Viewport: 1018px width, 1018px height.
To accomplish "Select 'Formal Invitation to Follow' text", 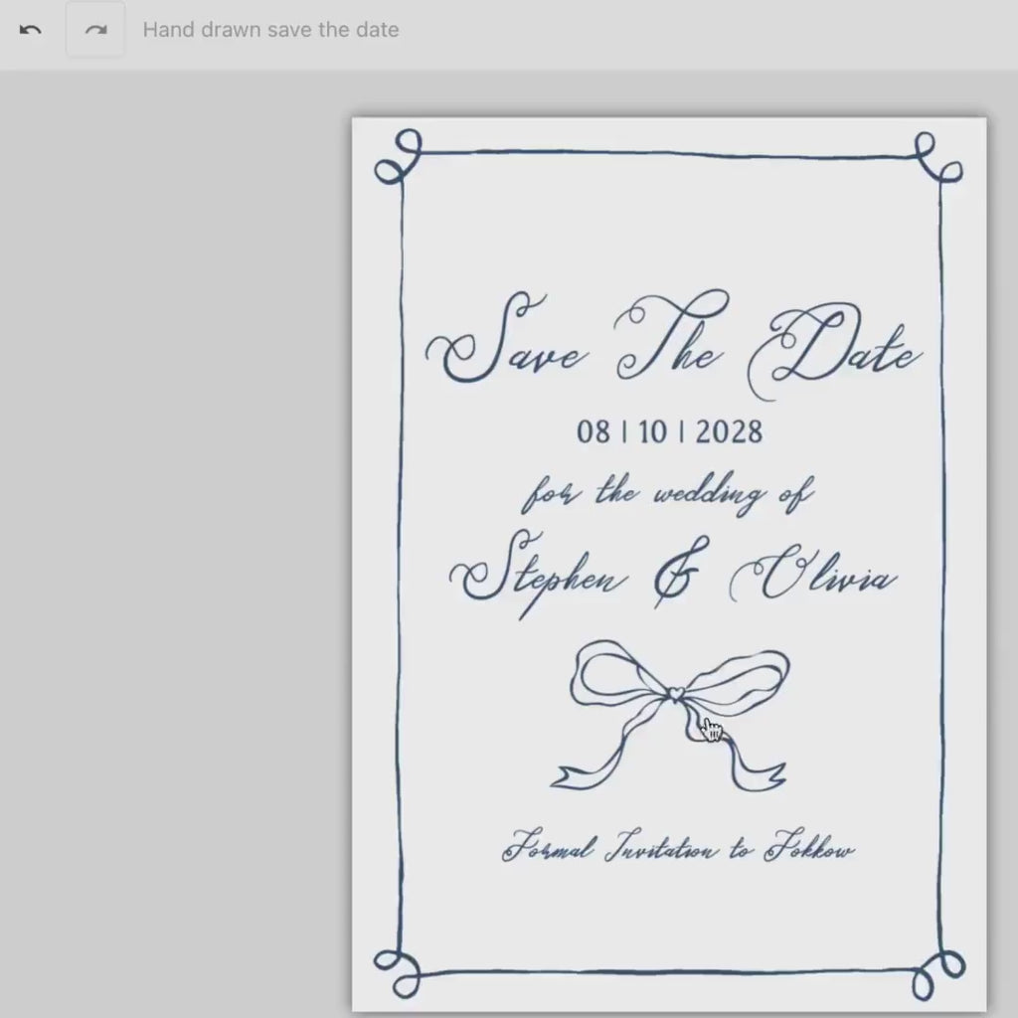I will 678,847.
